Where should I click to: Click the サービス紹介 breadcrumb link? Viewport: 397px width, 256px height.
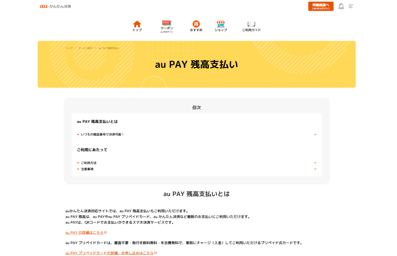[x=85, y=48]
